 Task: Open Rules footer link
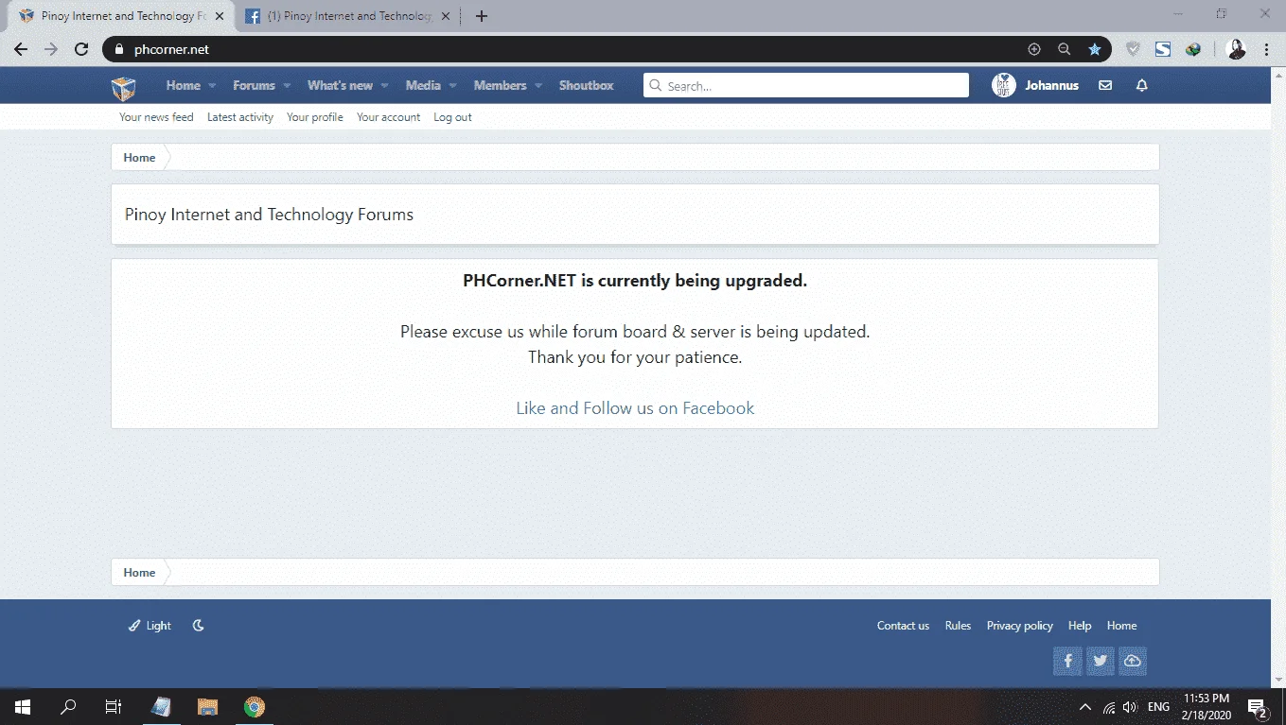pyautogui.click(x=958, y=626)
